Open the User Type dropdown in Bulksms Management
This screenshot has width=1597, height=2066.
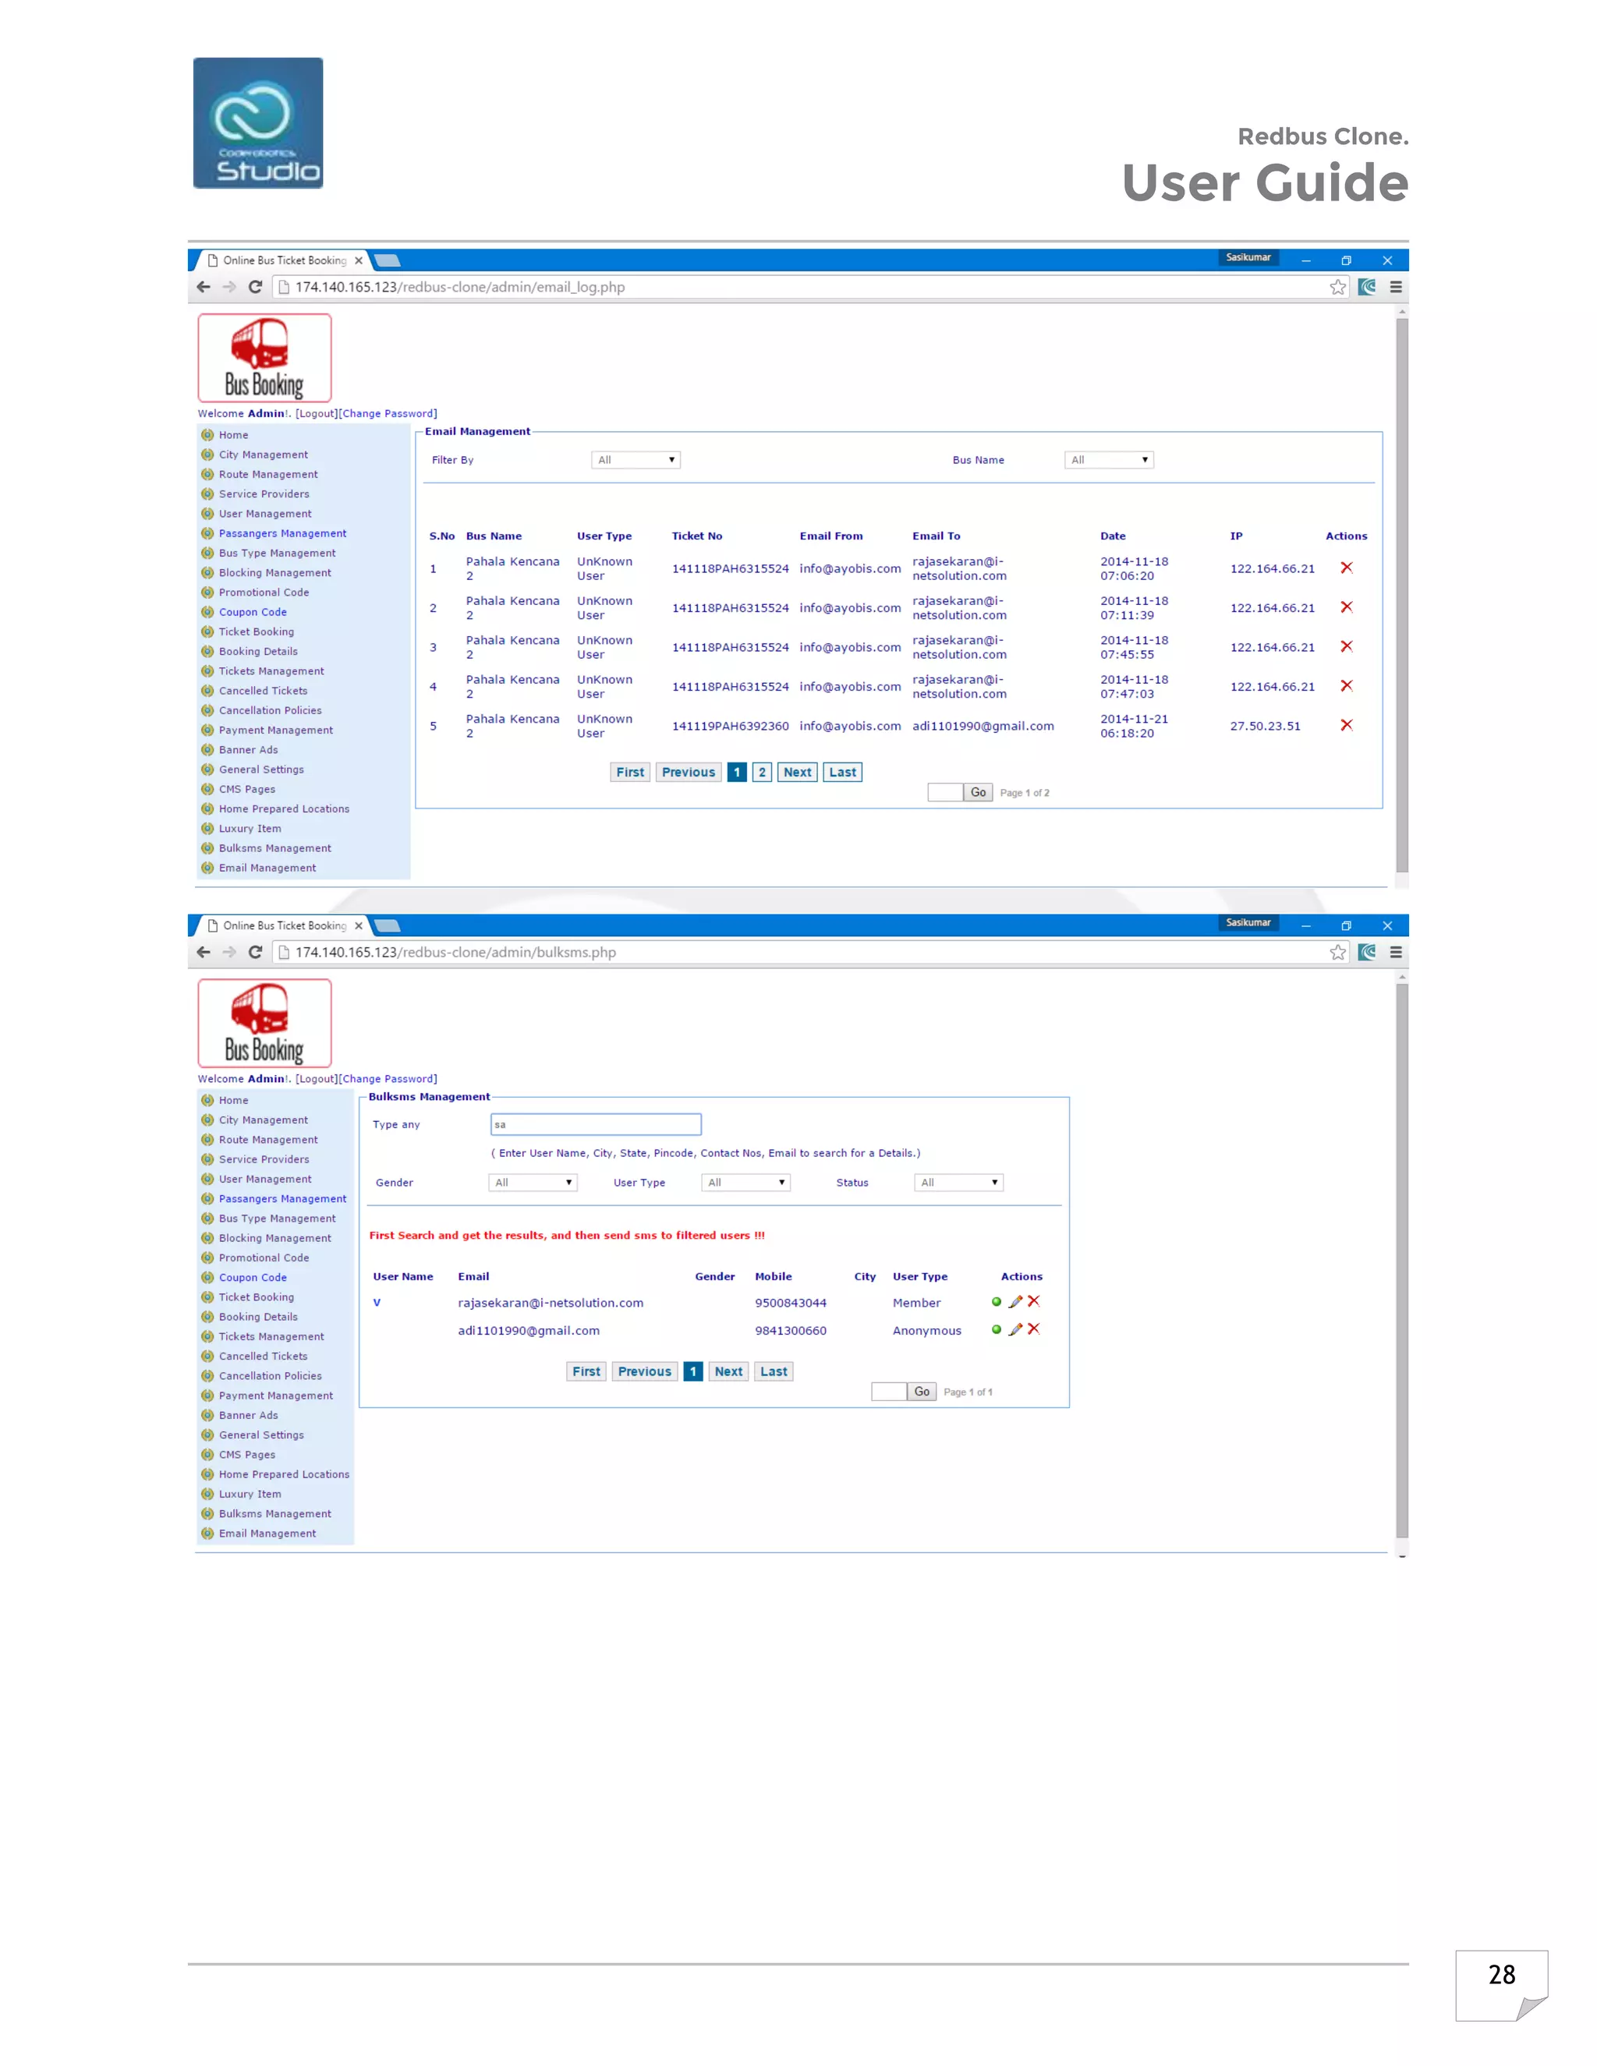(745, 1183)
